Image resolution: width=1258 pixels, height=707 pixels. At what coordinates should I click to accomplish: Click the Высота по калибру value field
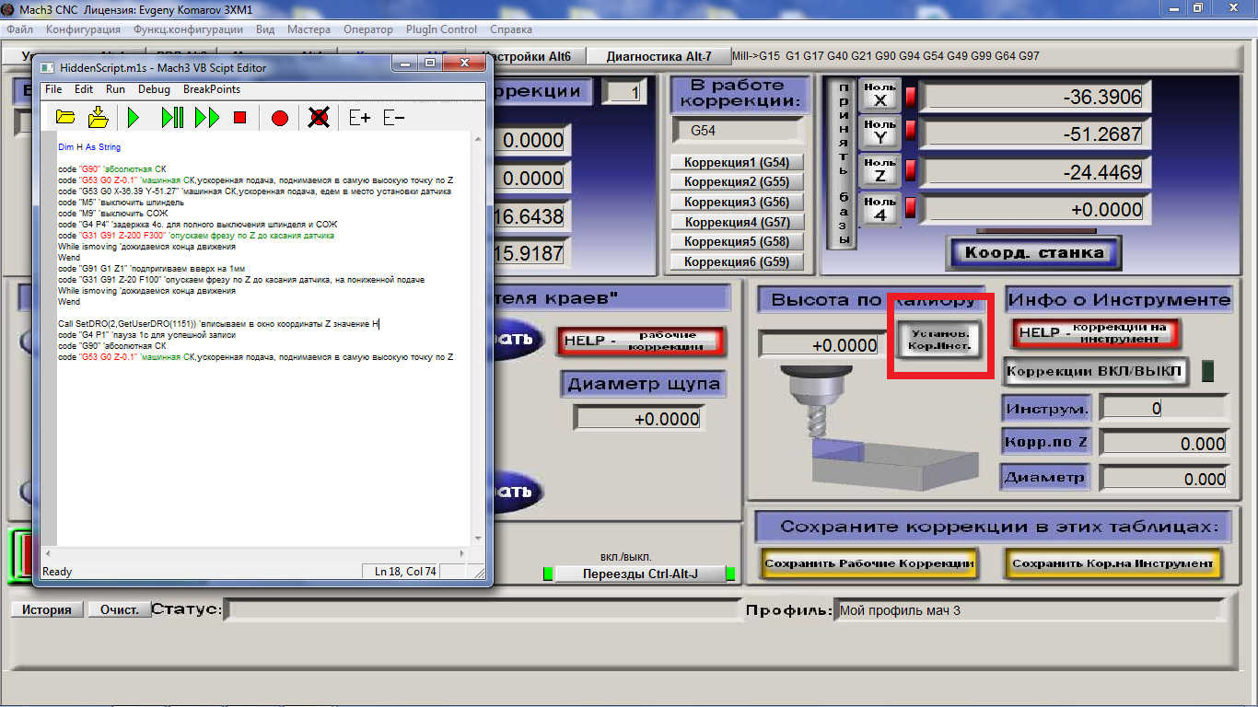(820, 345)
